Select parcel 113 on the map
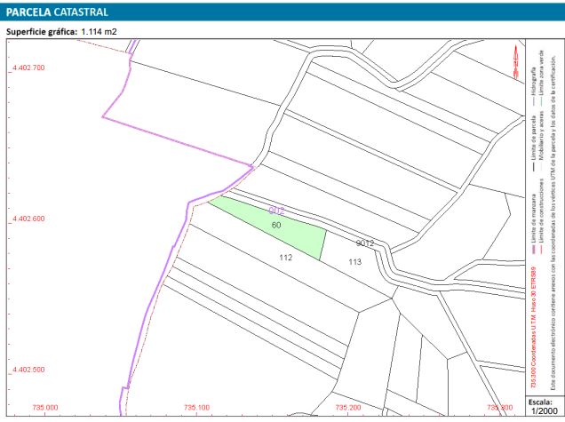 click(x=354, y=262)
